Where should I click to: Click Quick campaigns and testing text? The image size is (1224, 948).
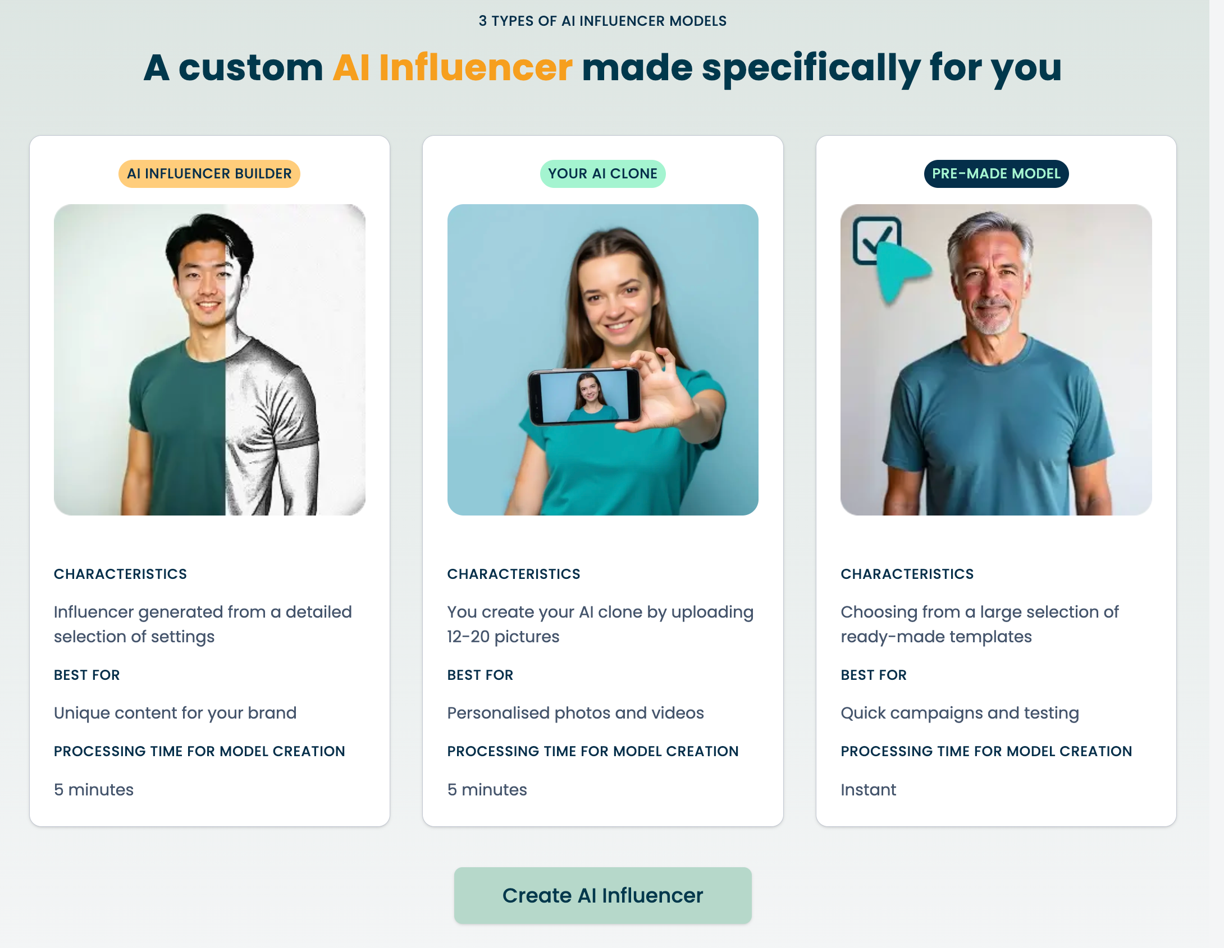(960, 712)
